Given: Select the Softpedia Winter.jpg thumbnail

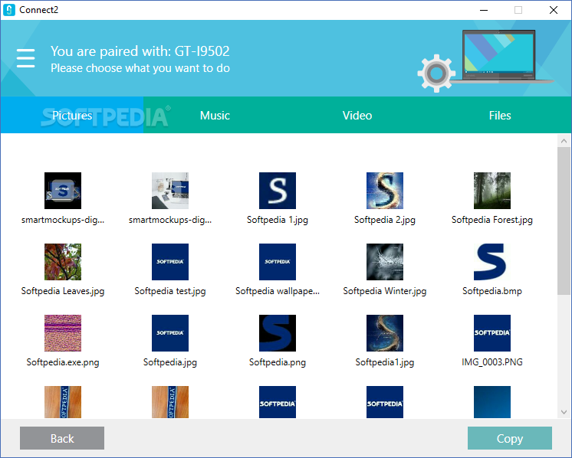Looking at the screenshot, I should pyautogui.click(x=384, y=262).
